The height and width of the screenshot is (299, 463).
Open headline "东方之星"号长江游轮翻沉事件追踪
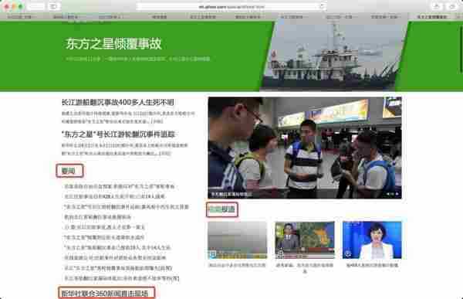[x=118, y=134]
